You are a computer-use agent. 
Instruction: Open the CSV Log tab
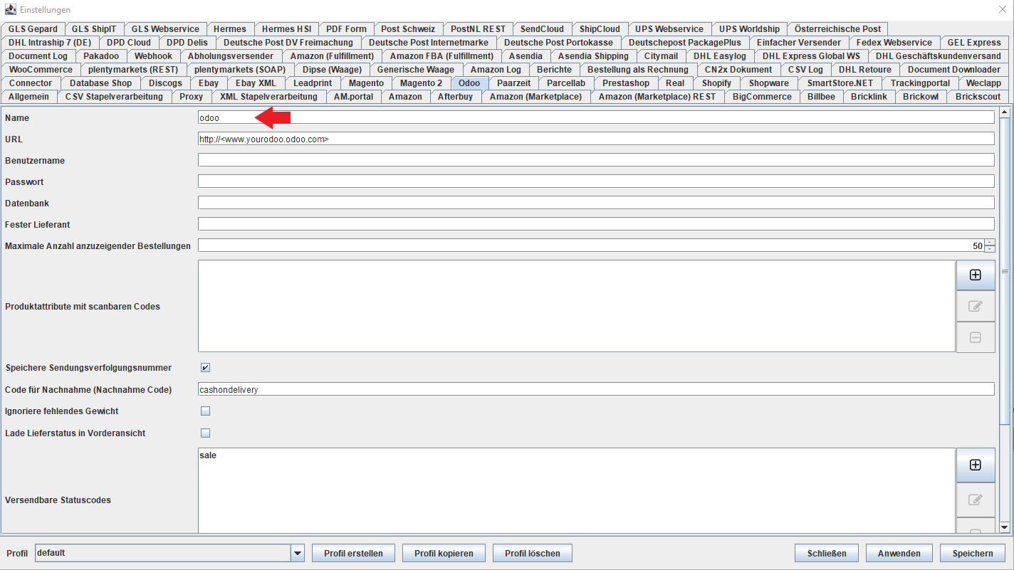(x=805, y=70)
